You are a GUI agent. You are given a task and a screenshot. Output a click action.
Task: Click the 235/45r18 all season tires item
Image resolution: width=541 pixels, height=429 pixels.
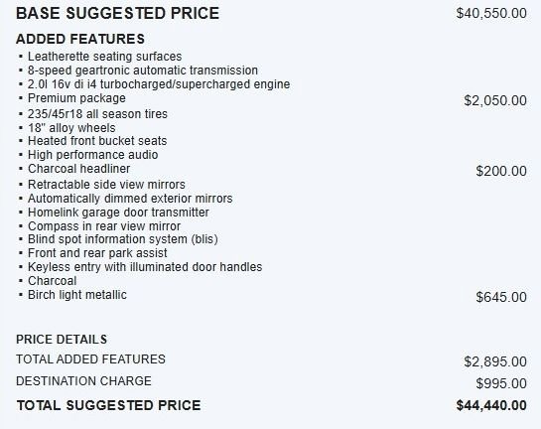[x=97, y=114]
